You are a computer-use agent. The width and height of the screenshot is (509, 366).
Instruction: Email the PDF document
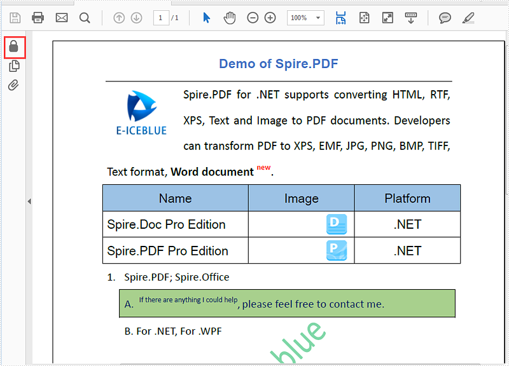[62, 18]
